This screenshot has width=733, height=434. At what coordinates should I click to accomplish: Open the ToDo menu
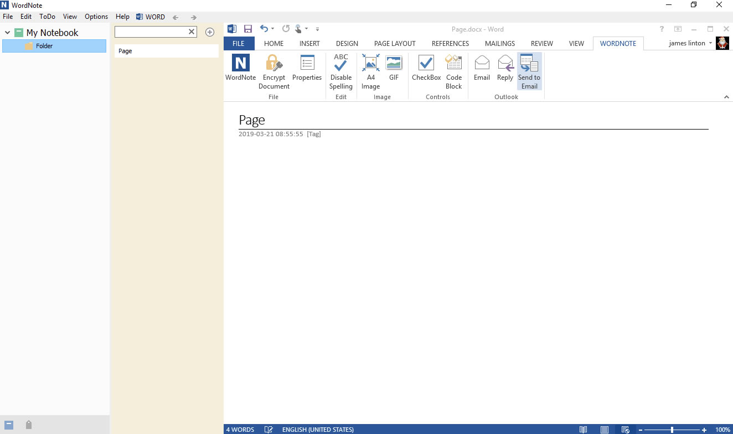(47, 17)
